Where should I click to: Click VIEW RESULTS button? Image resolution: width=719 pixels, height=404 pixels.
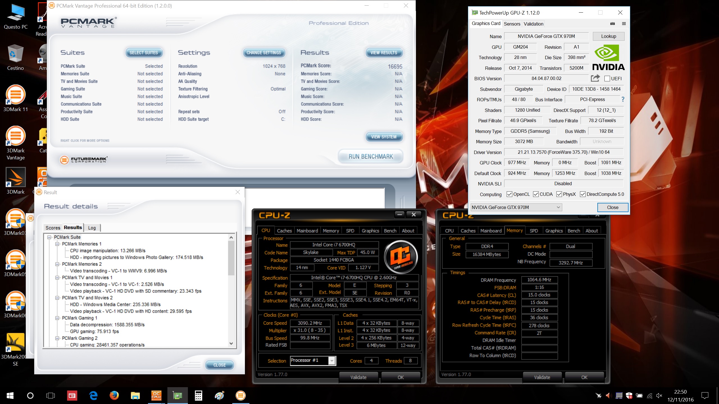coord(384,52)
